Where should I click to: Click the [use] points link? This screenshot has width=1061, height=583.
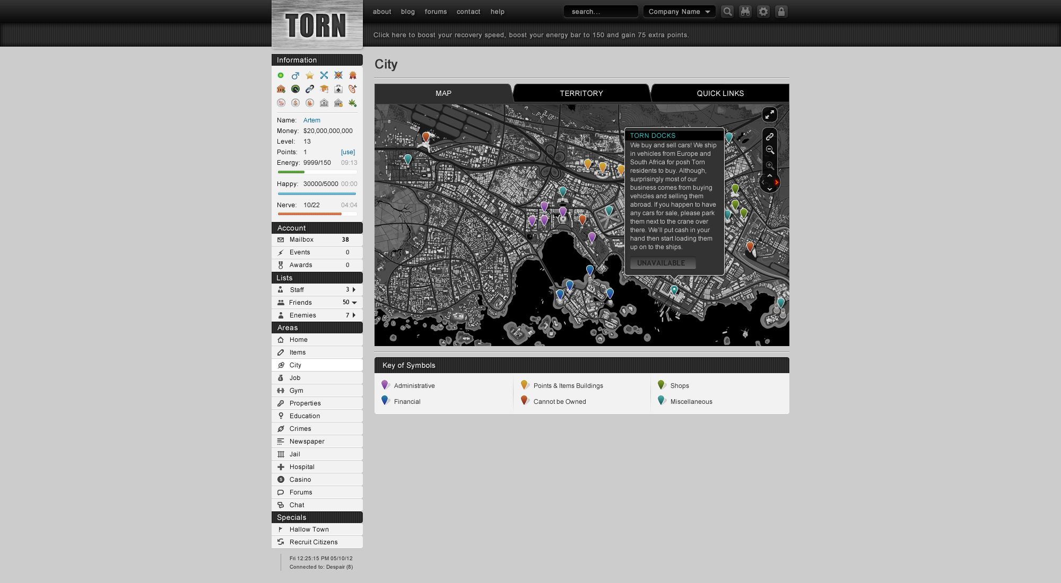[348, 152]
